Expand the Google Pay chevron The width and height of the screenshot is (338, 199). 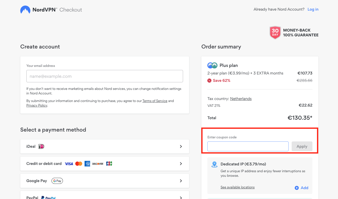point(181,181)
